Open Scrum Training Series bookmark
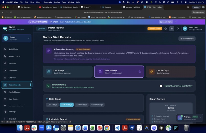 (x=97, y=17)
